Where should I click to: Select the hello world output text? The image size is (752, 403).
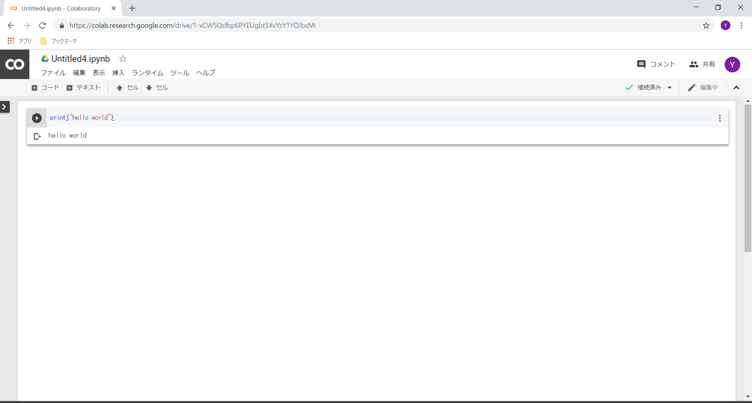pos(67,135)
